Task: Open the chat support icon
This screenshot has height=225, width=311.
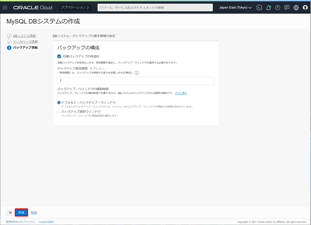Action: point(287,7)
